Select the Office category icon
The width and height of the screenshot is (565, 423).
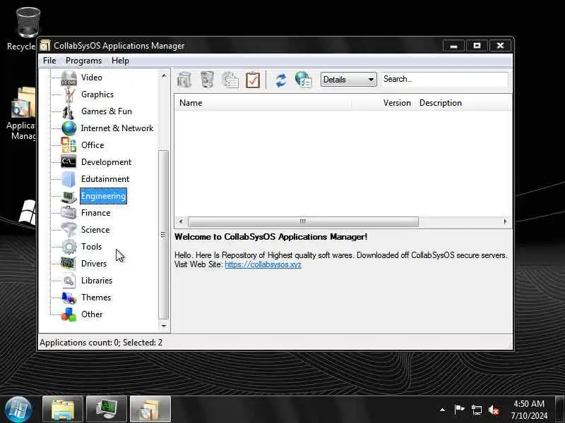[x=69, y=145]
